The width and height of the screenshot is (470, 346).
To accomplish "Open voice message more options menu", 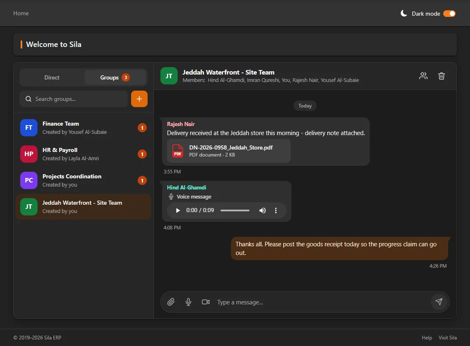I will pos(276,210).
